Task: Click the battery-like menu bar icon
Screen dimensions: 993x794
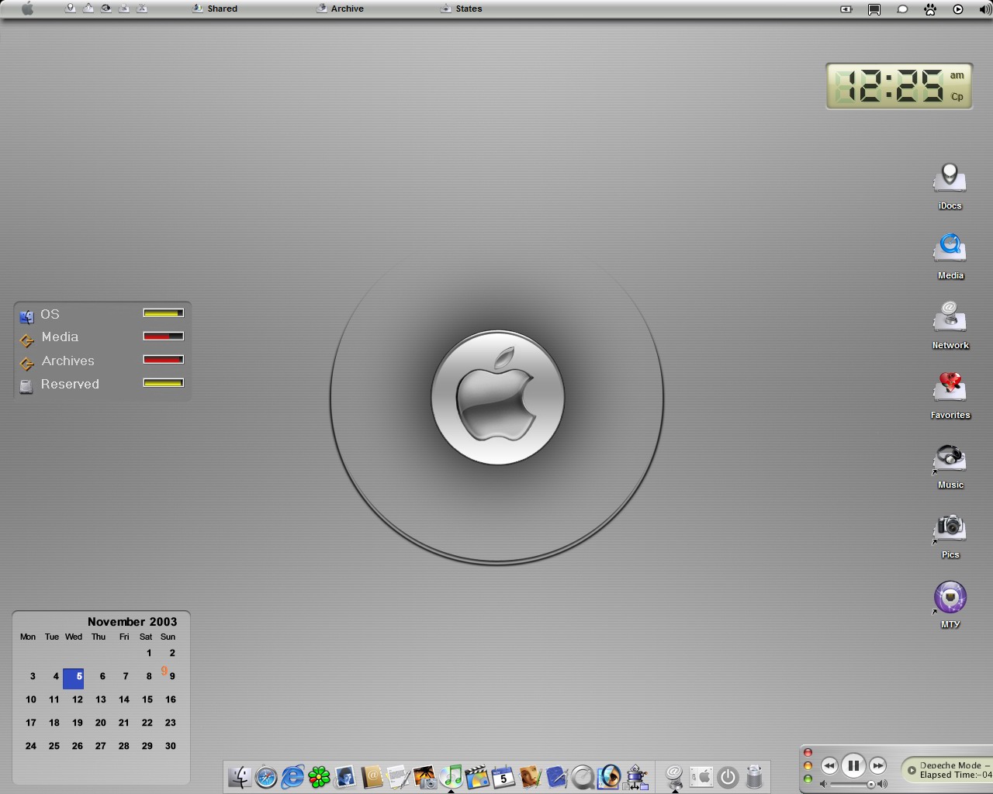Action: pos(846,9)
